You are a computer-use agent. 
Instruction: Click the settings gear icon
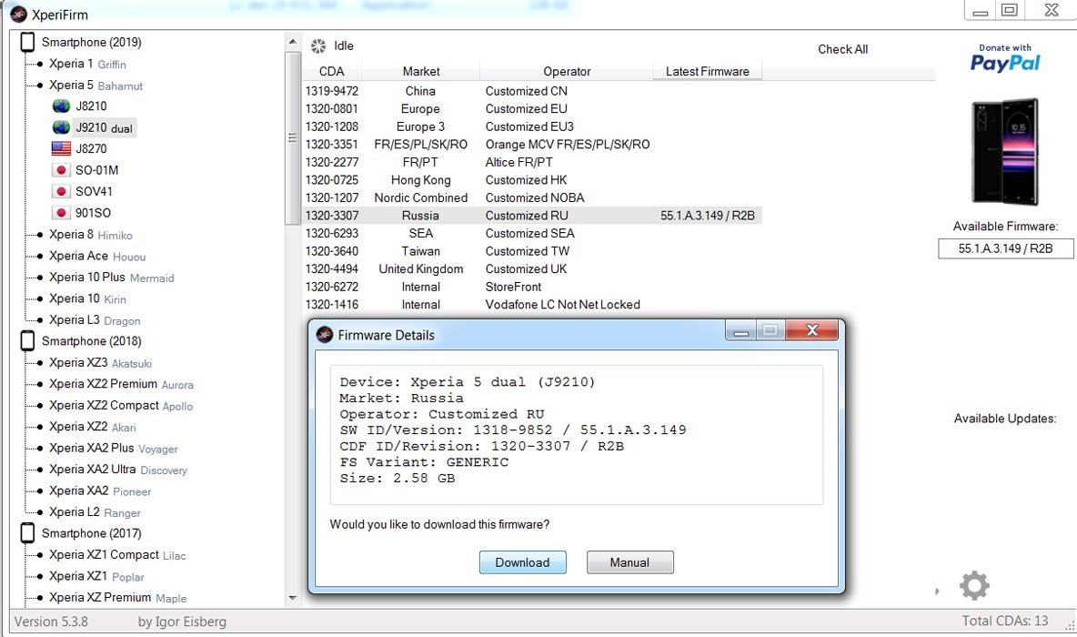pyautogui.click(x=974, y=586)
